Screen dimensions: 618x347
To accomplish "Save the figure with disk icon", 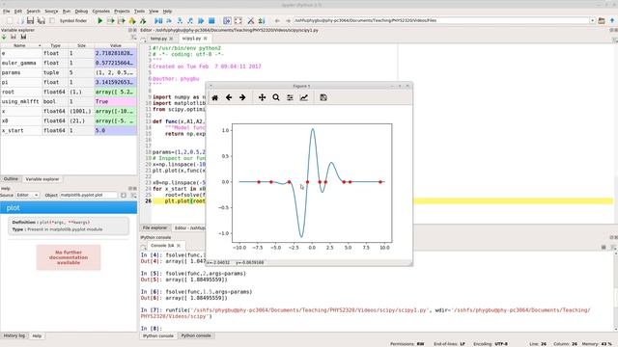I will pyautogui.click(x=323, y=97).
